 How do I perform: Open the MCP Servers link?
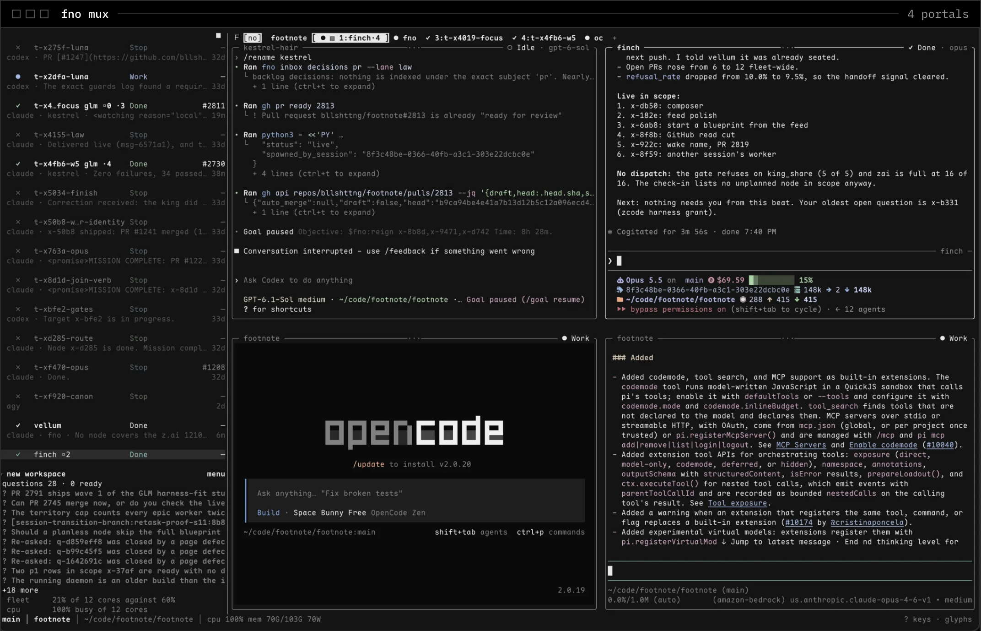[801, 445]
